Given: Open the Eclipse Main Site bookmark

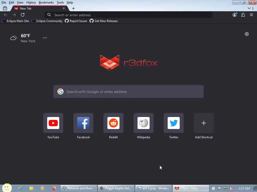Looking at the screenshot, I should (16, 21).
